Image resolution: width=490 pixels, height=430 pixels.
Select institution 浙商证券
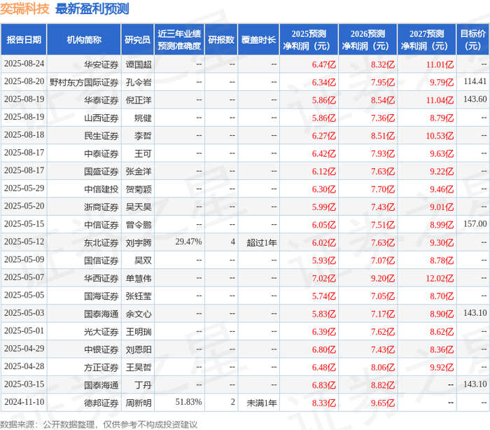tap(101, 207)
